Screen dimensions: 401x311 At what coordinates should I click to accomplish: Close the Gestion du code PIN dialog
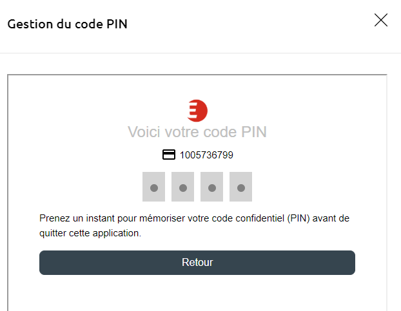pyautogui.click(x=381, y=20)
